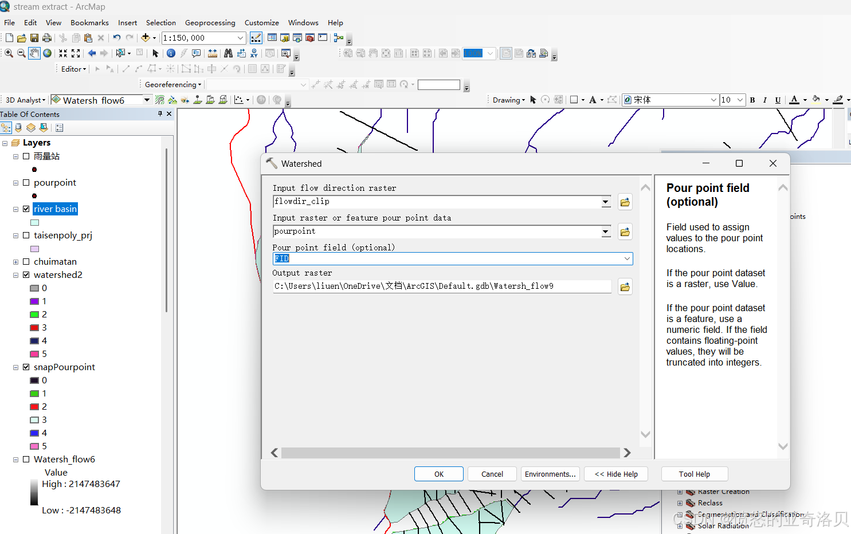Open the Pour point field dropdown
851x534 pixels.
627,258
